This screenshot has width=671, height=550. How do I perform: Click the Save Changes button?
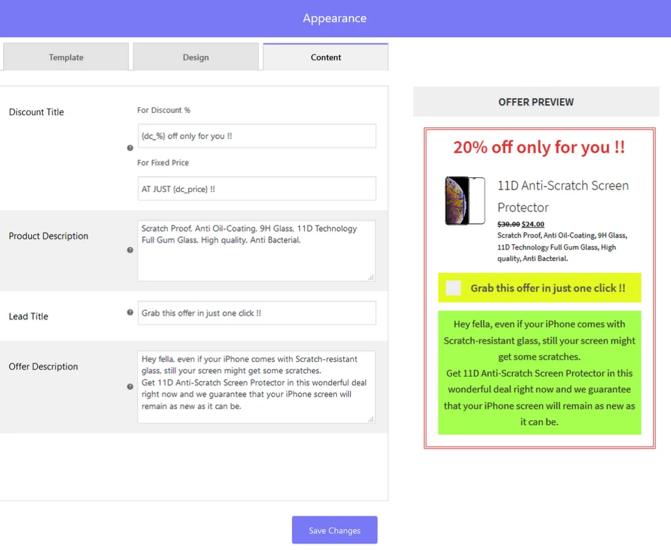pyautogui.click(x=334, y=530)
